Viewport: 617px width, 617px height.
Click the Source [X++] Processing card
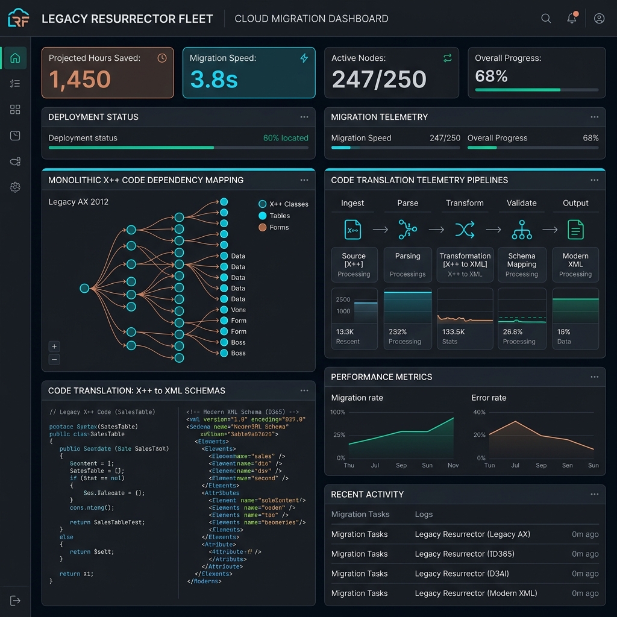point(354,265)
